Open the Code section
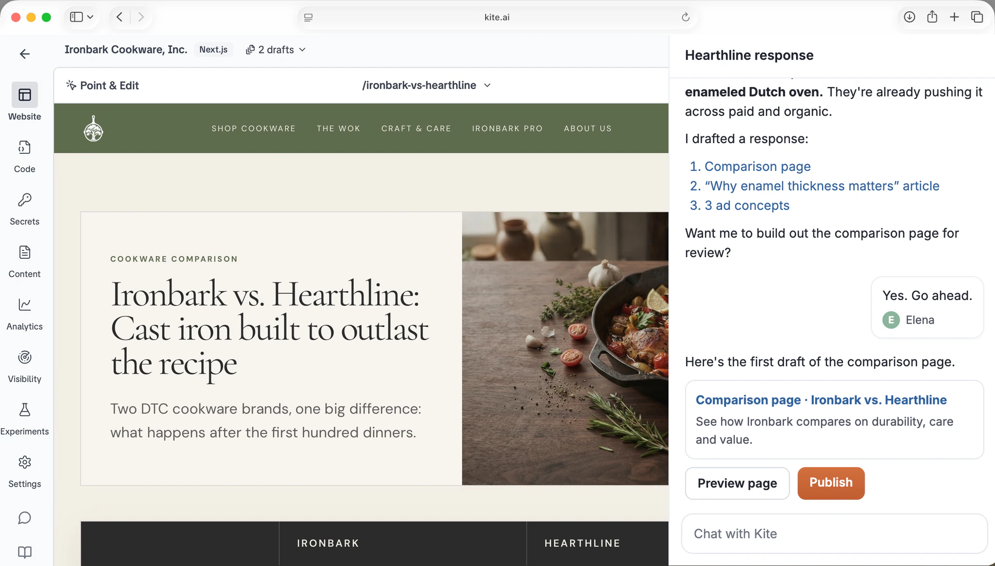Viewport: 995px width, 566px height. 24,156
